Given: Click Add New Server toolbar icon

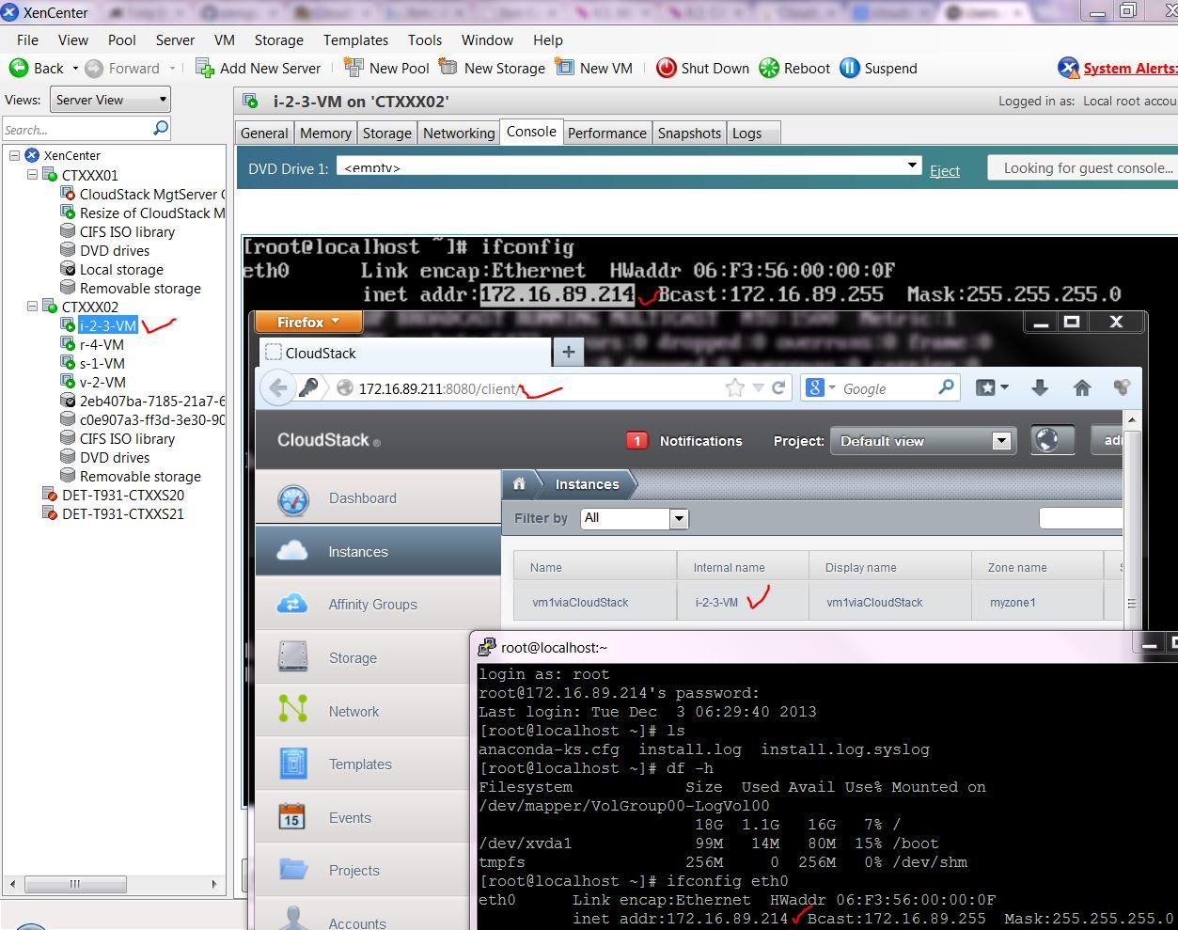Looking at the screenshot, I should point(204,68).
